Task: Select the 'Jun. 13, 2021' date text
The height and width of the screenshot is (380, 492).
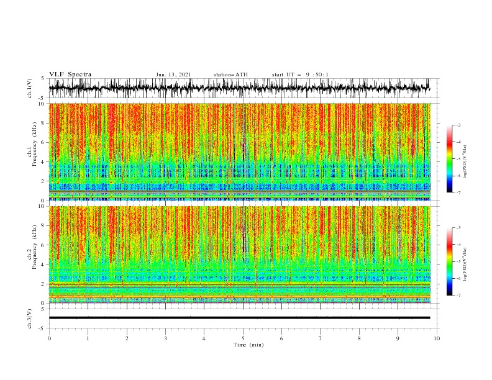Action: point(173,75)
